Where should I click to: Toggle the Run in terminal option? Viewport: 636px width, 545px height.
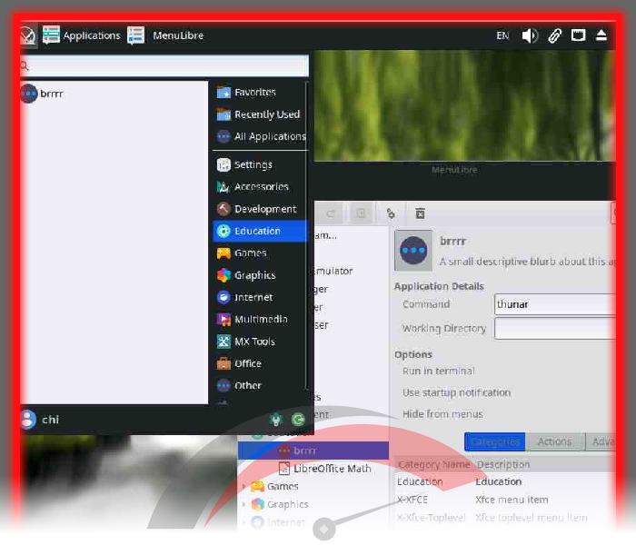438,371
